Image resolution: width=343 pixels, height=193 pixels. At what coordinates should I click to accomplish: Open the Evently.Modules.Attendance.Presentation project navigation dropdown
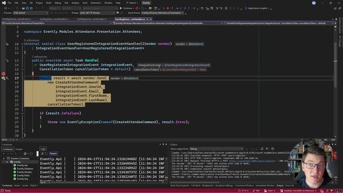[x=57, y=23]
